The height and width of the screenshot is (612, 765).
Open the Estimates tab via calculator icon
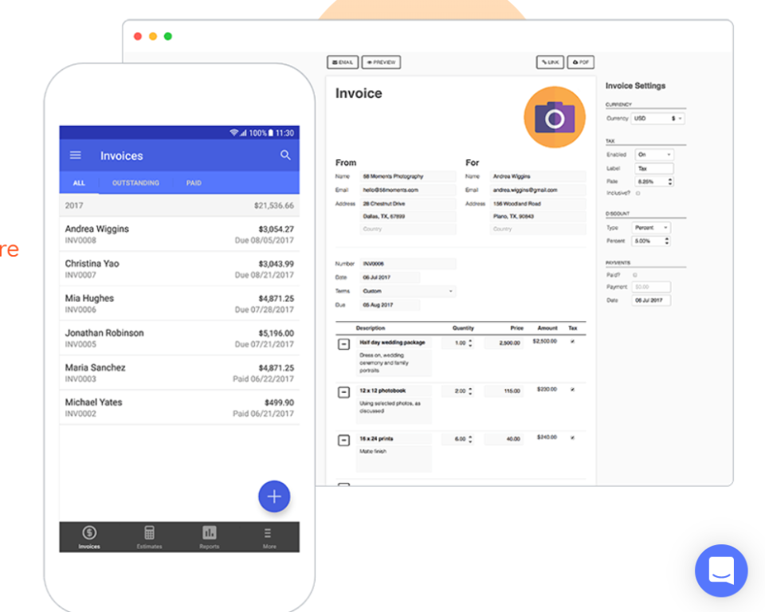tap(149, 533)
